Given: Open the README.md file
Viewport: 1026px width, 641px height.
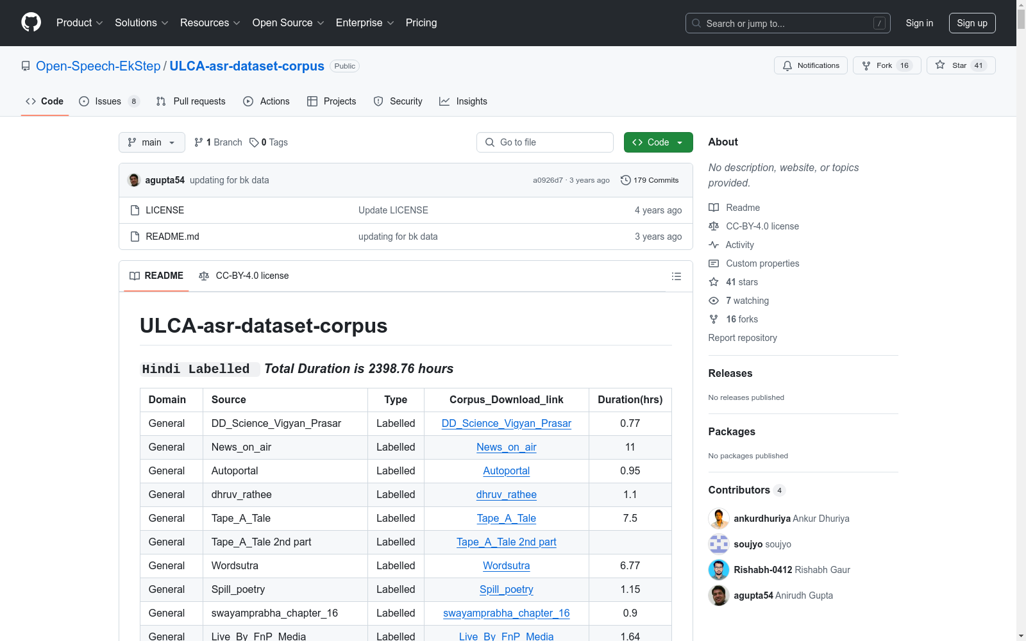Looking at the screenshot, I should point(172,237).
